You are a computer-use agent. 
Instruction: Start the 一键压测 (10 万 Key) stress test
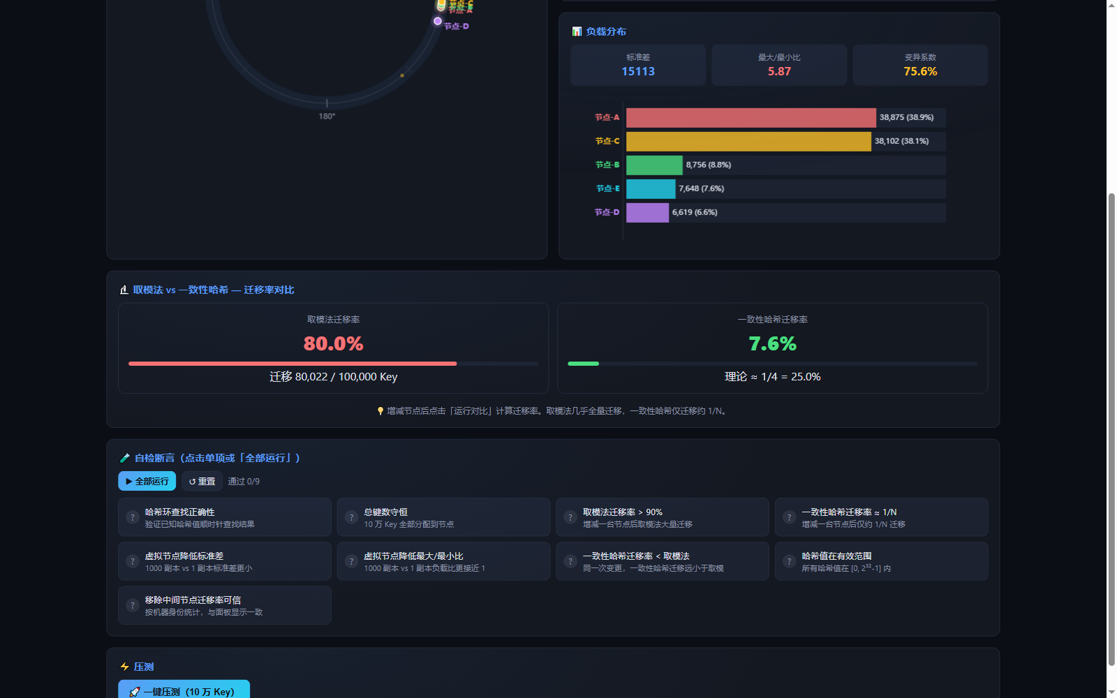coord(184,690)
